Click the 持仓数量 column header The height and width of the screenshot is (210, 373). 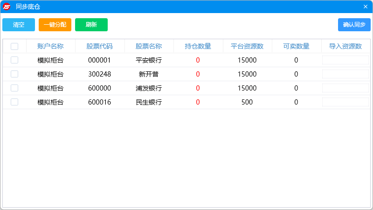pos(198,46)
